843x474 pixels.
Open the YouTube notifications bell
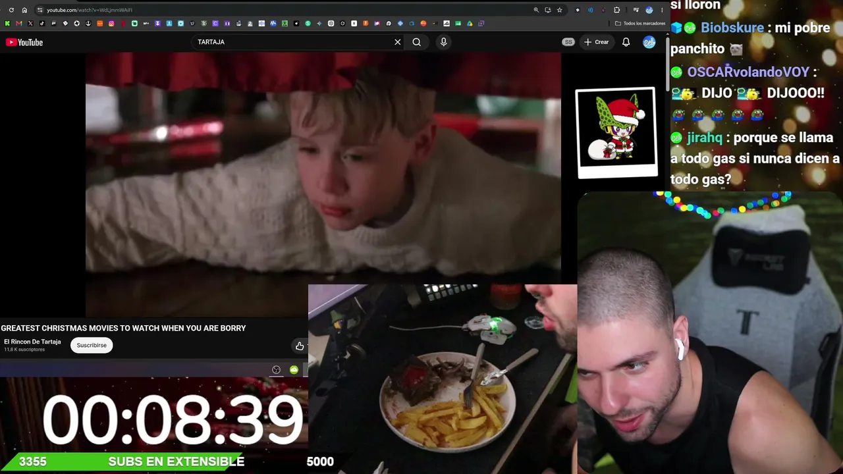(x=626, y=42)
